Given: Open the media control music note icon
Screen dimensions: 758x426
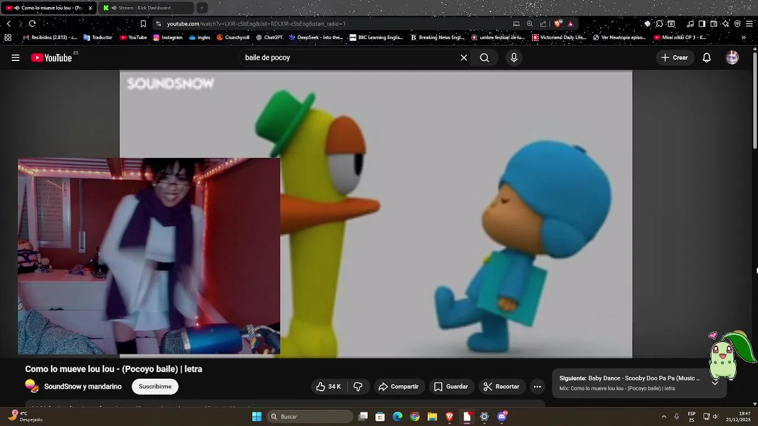Looking at the screenshot, I should (x=690, y=24).
